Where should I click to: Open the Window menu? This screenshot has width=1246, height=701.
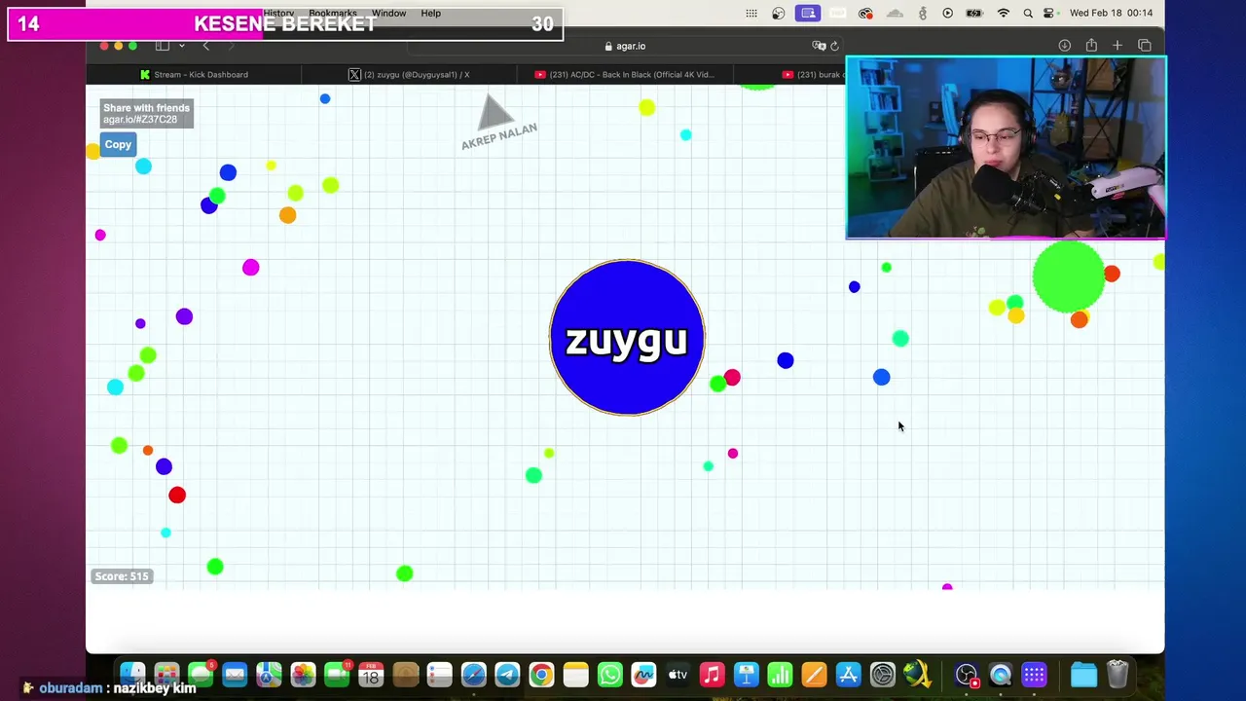(388, 13)
